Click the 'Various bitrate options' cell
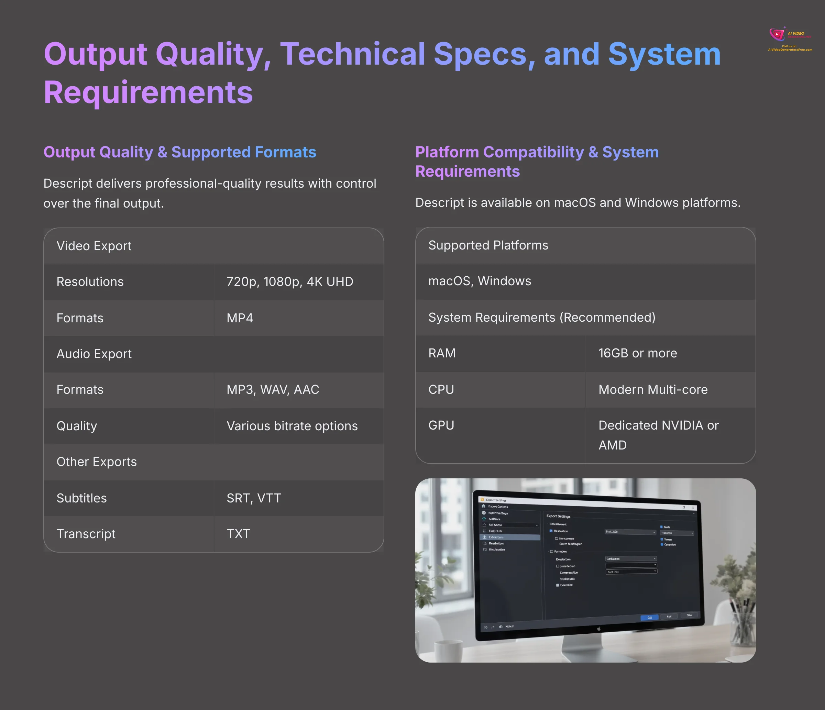Viewport: 825px width, 710px height. click(x=299, y=426)
